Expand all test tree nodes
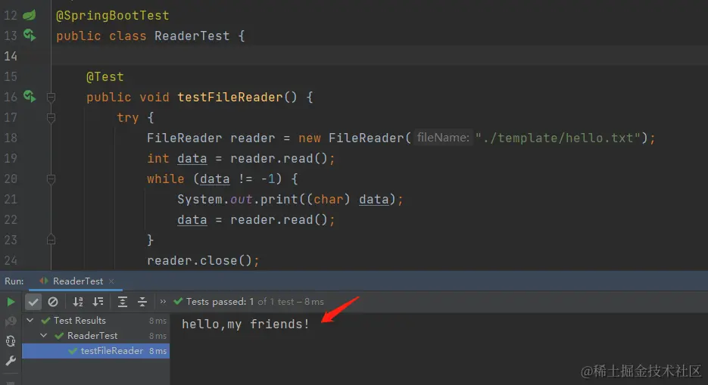Viewport: 708px width, 385px height. point(123,302)
